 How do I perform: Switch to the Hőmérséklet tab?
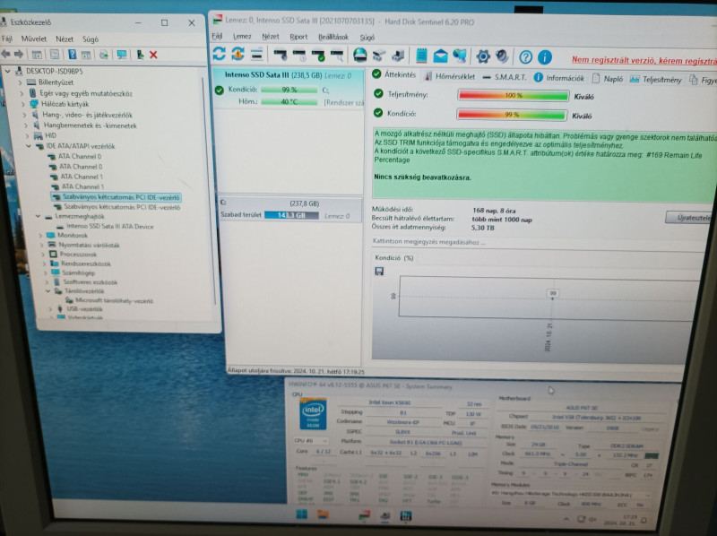(x=450, y=77)
